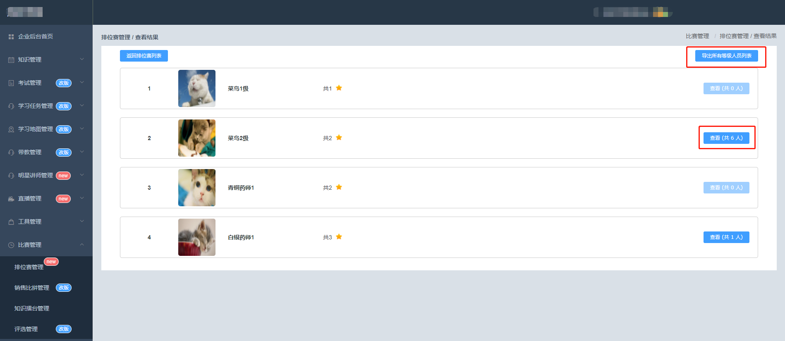Click the star icon in 菜鸟2级 row

339,138
